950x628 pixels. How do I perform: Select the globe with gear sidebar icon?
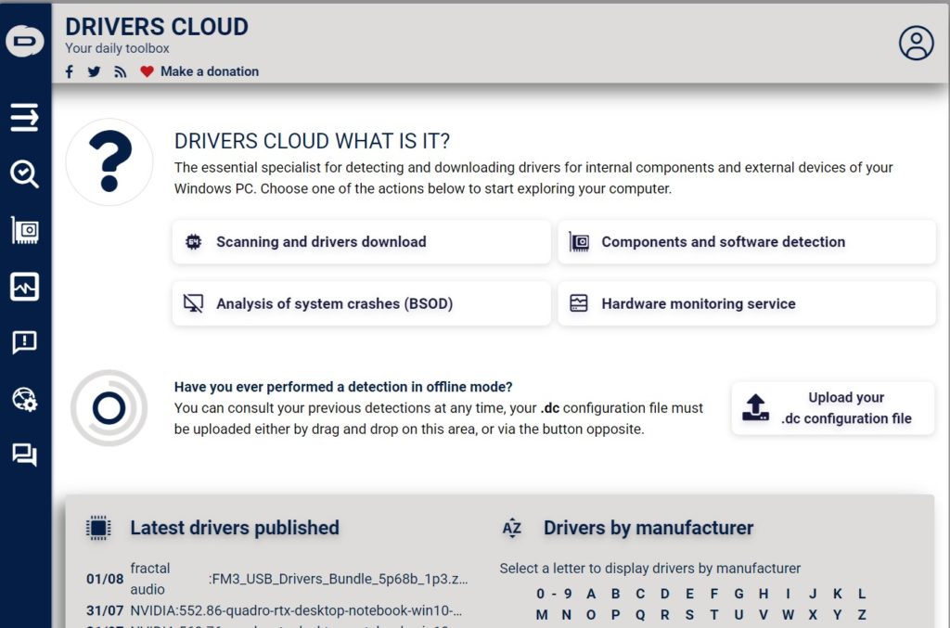pyautogui.click(x=24, y=399)
